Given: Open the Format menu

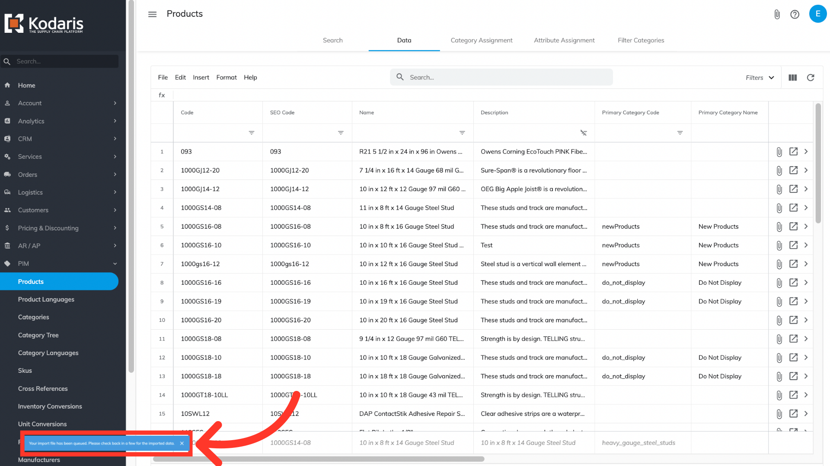Looking at the screenshot, I should coord(226,78).
